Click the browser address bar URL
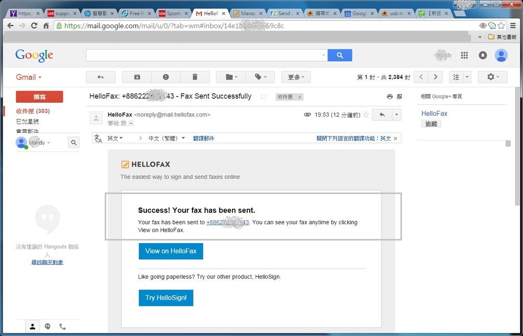 coord(174,26)
